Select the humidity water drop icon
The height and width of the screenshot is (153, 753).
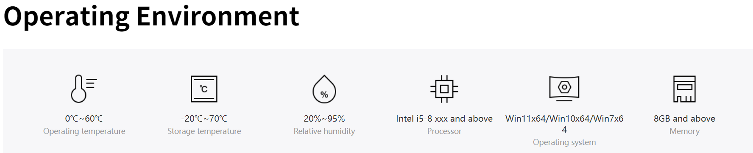tap(324, 89)
